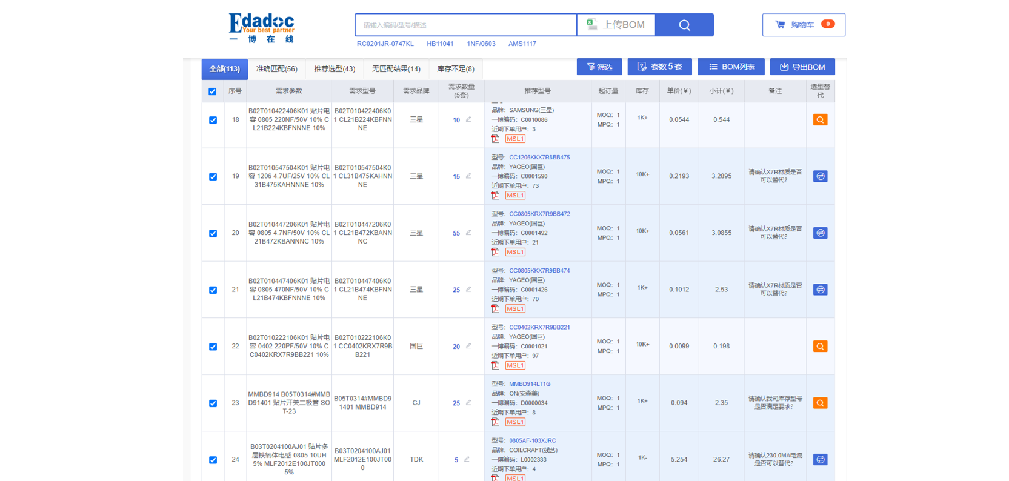Screen dimensions: 1009x481
Task: Focus the part number search field
Action: point(465,25)
